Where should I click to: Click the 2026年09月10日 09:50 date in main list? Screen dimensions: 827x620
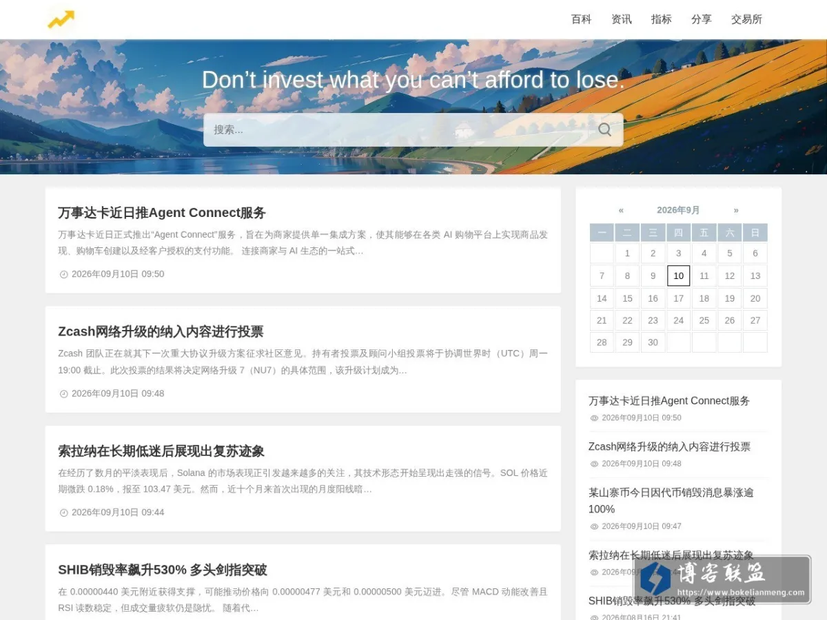click(x=118, y=274)
